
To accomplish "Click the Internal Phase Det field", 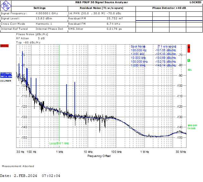I will pos(49,29).
